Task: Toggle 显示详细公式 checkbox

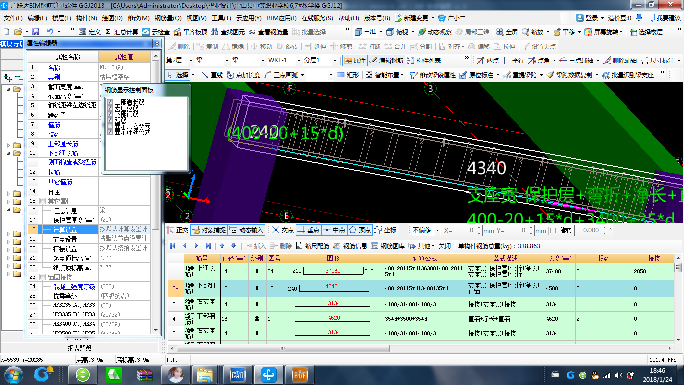Action: (110, 132)
